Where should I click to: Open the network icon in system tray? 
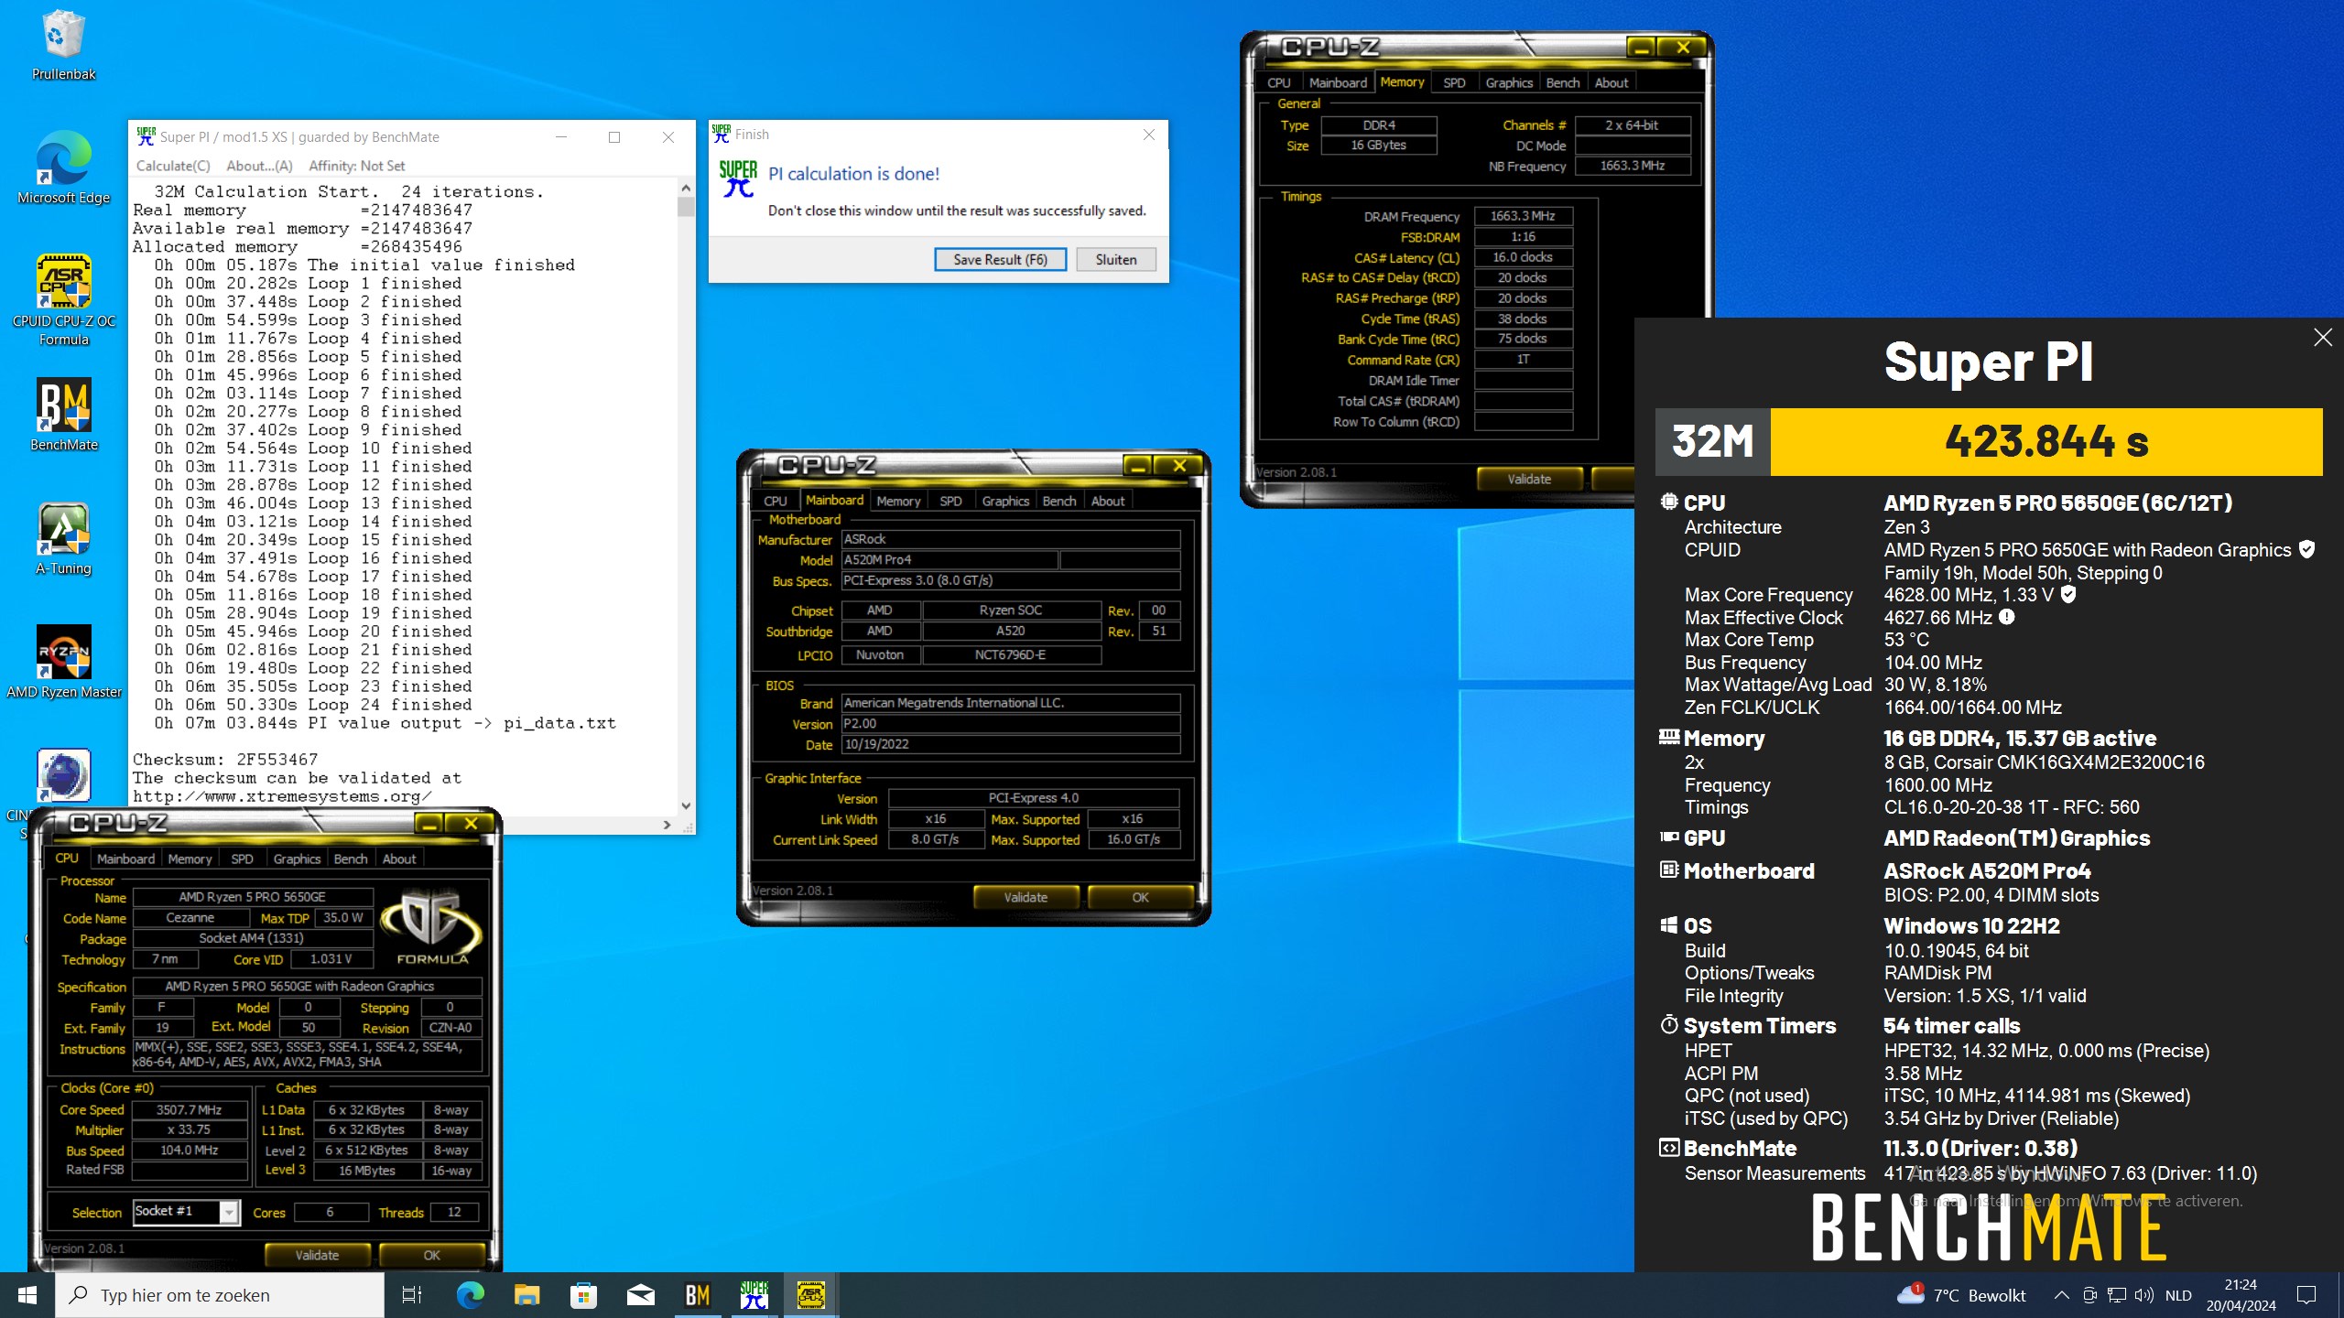pyautogui.click(x=2117, y=1295)
